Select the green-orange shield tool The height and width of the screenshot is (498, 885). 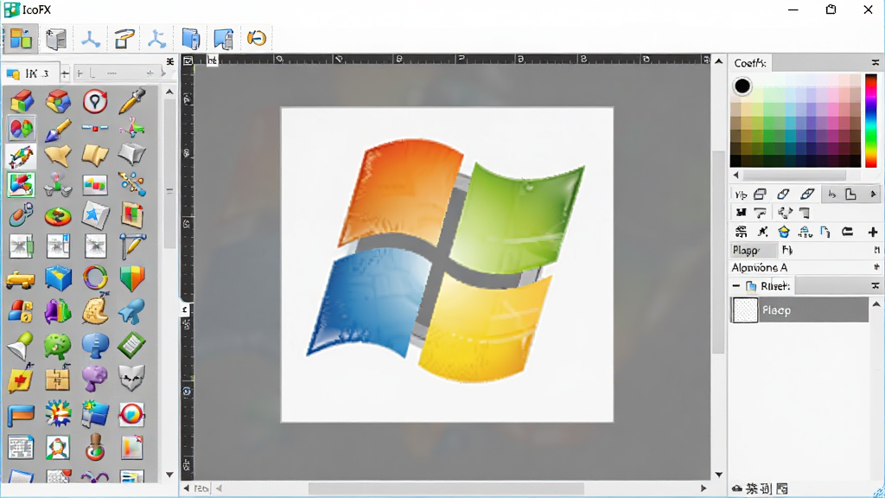pyautogui.click(x=132, y=278)
